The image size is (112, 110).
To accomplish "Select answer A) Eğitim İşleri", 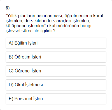I will [x=56, y=43].
